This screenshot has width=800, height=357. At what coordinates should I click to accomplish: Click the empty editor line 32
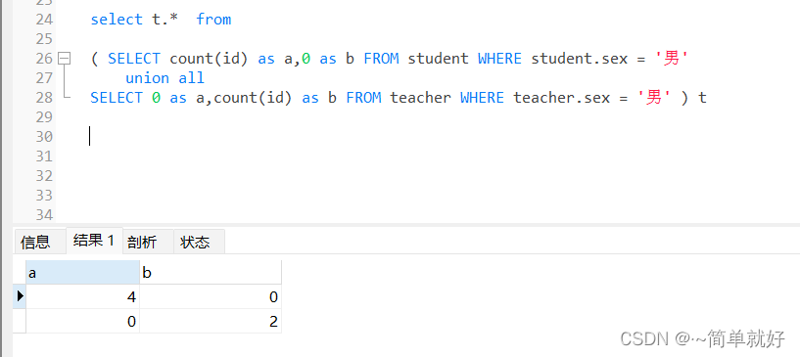pos(428,176)
